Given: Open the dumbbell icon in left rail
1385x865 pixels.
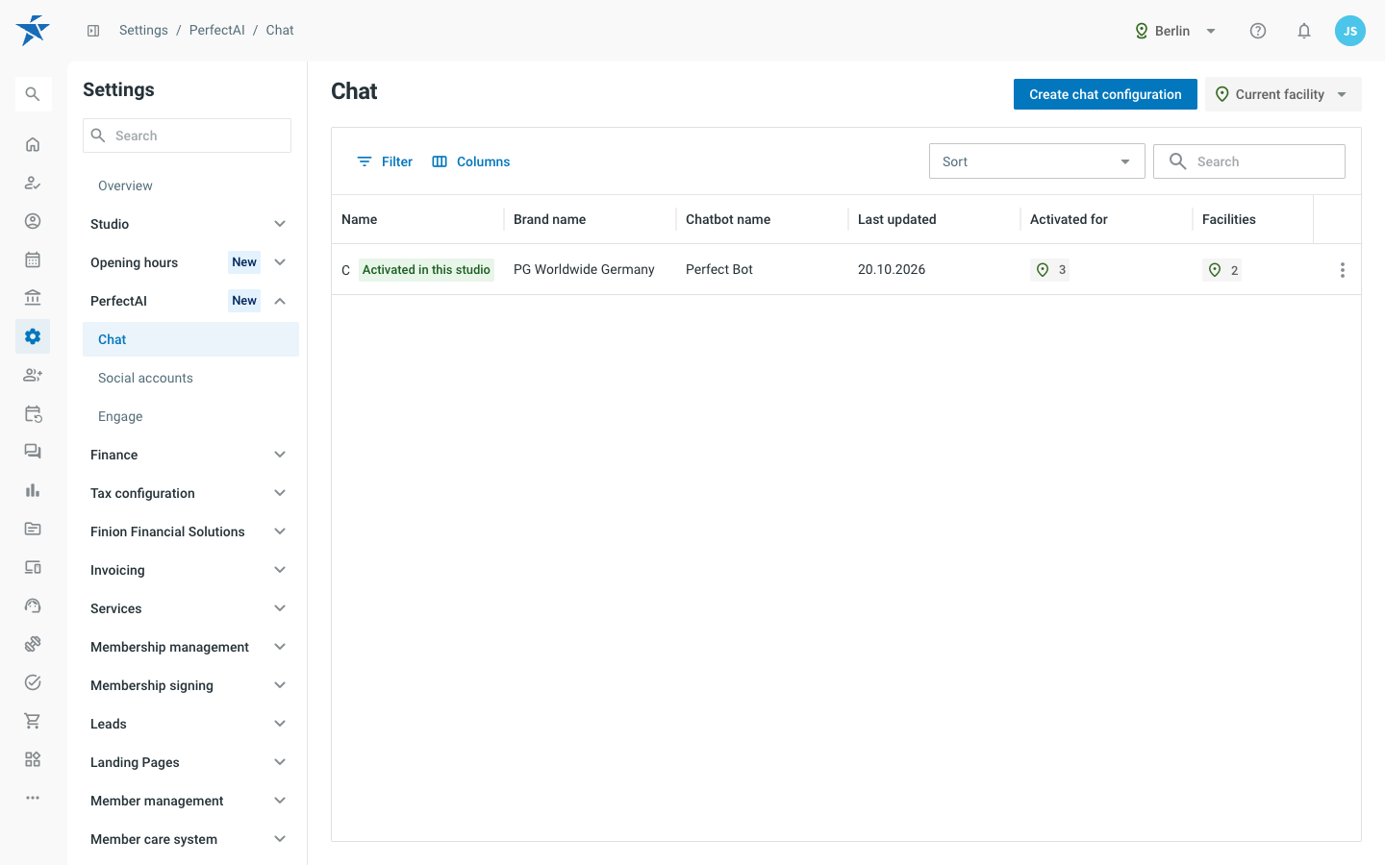Looking at the screenshot, I should (x=33, y=644).
